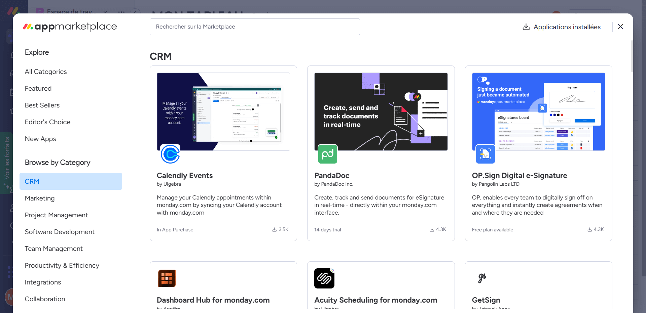Open the Dashboard Hub app icon

click(167, 278)
